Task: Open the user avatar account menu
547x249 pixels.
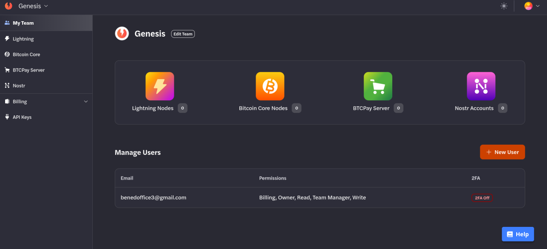Action: click(532, 6)
